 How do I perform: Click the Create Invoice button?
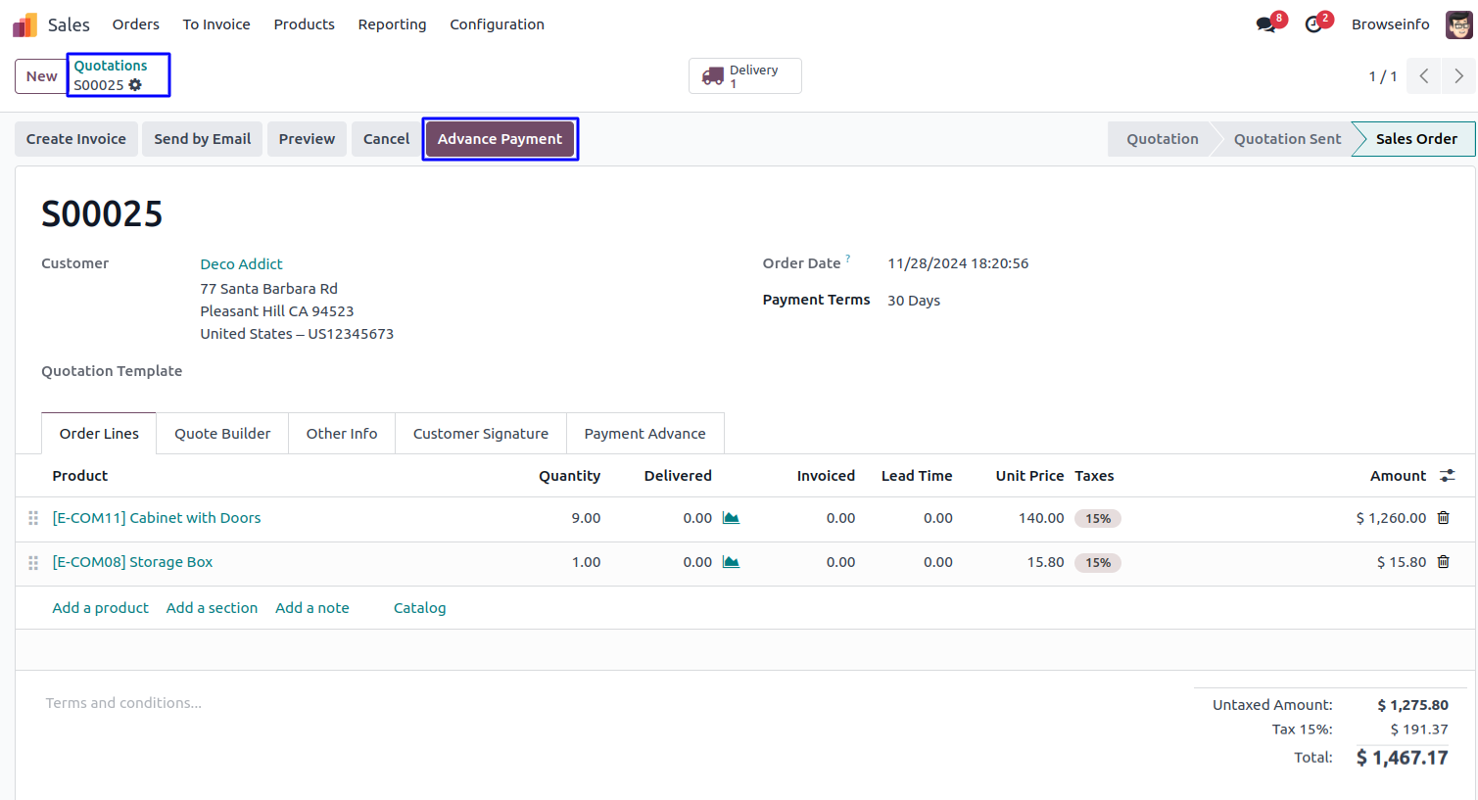tap(76, 139)
